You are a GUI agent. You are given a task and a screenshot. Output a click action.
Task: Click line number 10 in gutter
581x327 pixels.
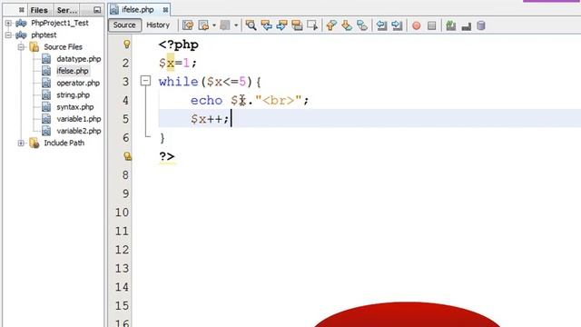[122, 213]
